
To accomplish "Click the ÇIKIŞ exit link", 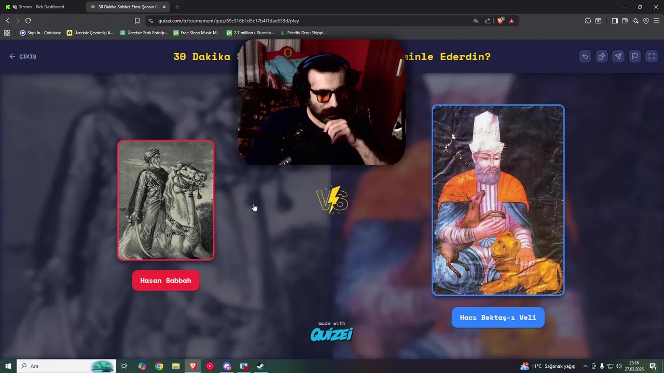I will [23, 56].
